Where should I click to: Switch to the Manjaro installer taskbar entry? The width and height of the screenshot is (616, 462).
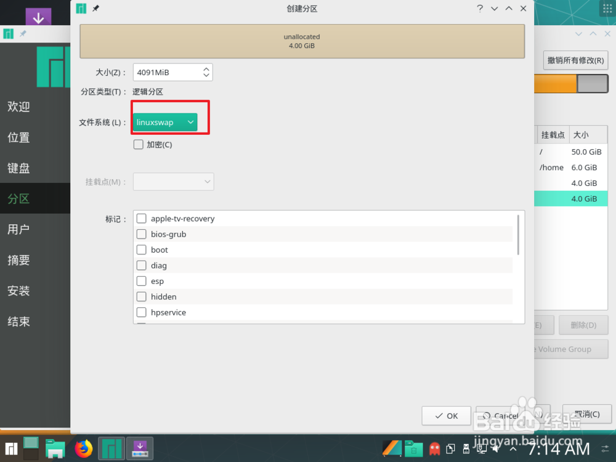point(111,448)
